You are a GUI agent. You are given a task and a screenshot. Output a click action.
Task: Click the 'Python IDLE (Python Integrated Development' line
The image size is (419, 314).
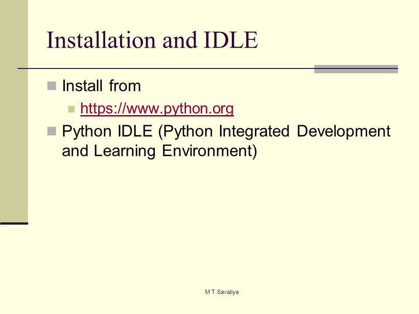tap(226, 131)
